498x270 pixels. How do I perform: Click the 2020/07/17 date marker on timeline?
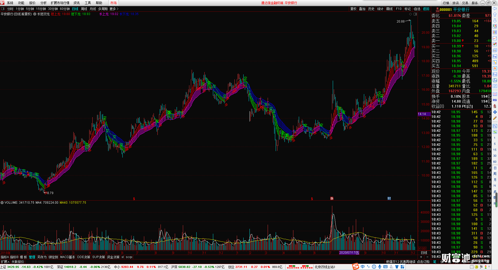[x=349, y=253]
